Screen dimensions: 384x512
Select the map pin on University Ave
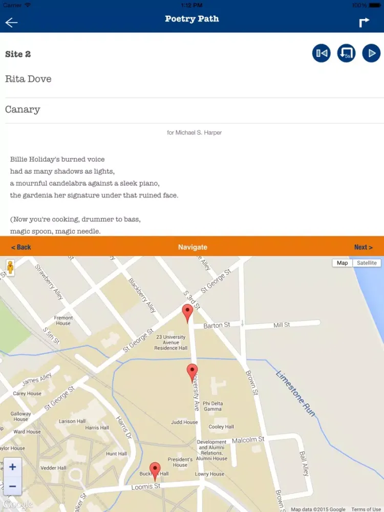click(192, 373)
